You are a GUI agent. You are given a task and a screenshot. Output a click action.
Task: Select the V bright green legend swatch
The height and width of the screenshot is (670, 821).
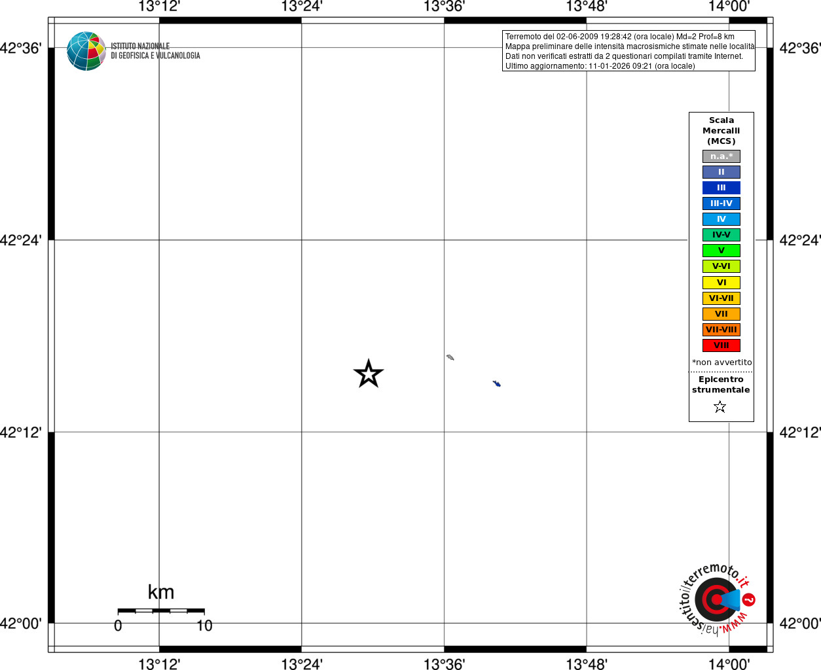pos(721,251)
